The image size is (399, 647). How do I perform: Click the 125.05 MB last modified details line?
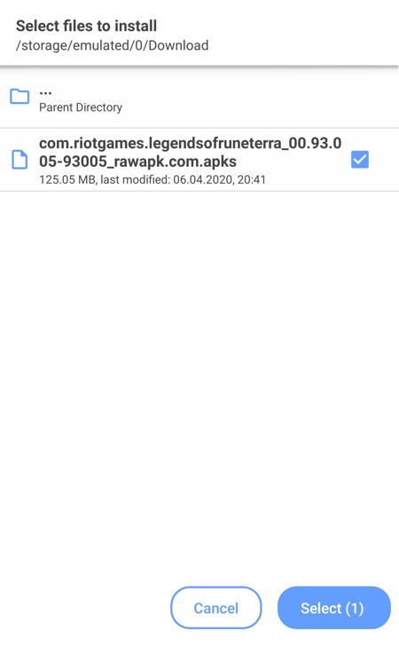click(153, 179)
